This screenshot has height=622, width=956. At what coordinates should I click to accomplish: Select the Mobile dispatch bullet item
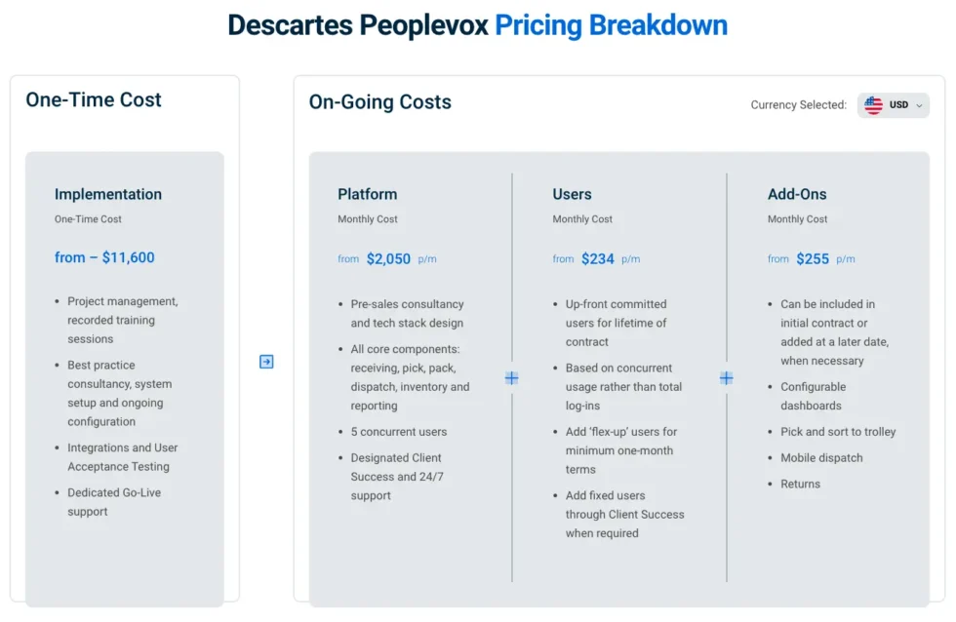pos(822,457)
